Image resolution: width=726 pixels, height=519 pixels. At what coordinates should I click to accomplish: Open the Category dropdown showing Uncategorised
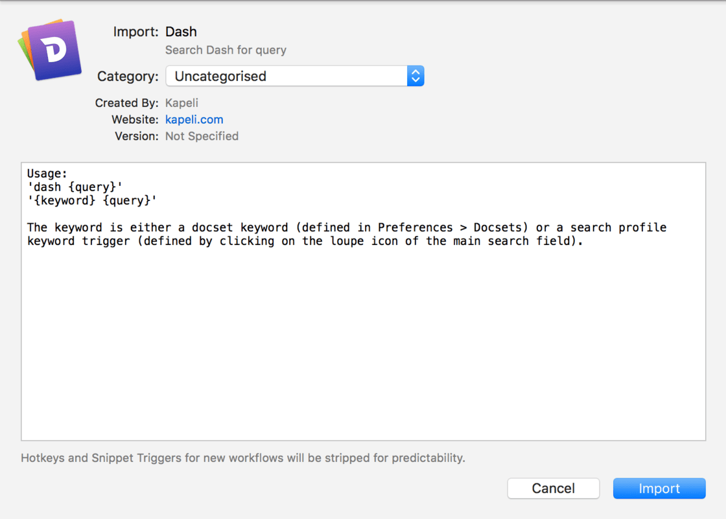point(294,76)
